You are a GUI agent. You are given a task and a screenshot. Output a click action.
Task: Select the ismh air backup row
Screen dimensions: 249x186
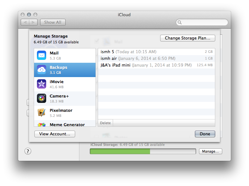[x=156, y=59]
